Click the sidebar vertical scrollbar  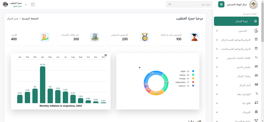[x=262, y=22]
